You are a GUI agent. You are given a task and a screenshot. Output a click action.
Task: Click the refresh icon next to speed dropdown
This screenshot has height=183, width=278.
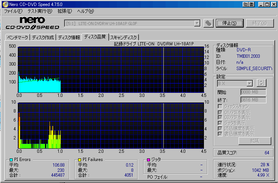[x=262, y=83]
